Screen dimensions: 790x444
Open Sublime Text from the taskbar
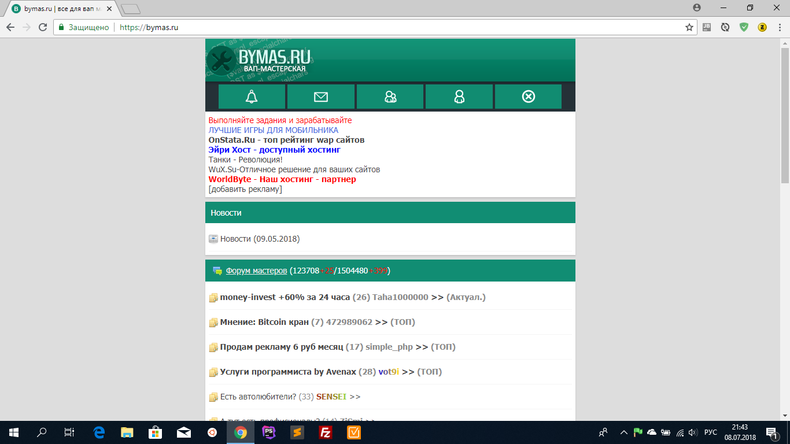point(297,432)
